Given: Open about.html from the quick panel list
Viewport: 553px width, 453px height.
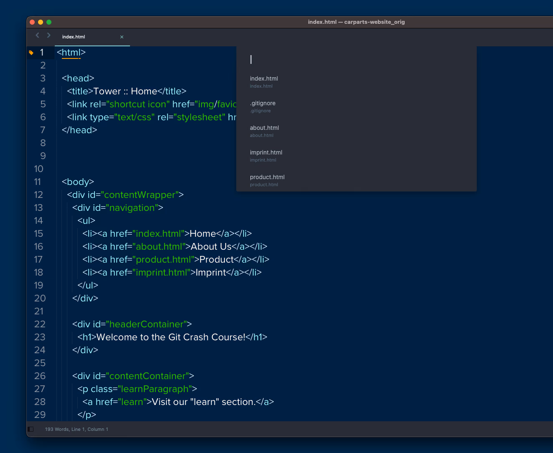Looking at the screenshot, I should (x=356, y=131).
